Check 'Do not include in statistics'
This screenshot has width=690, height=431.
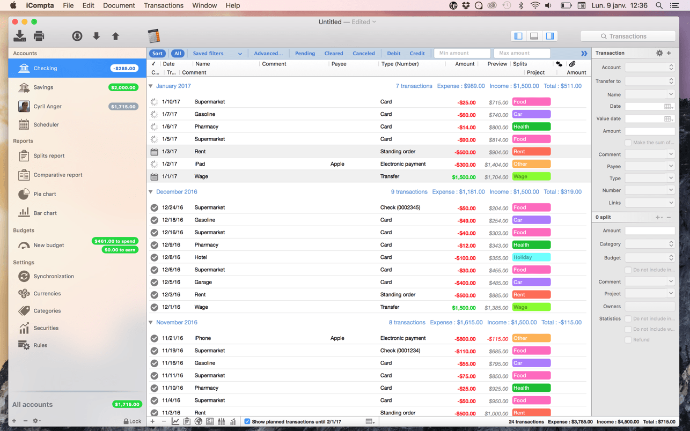pyautogui.click(x=628, y=318)
